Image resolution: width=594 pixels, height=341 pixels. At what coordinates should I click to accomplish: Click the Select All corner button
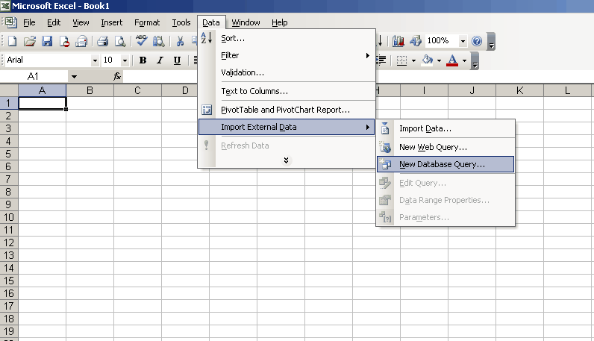click(x=9, y=90)
